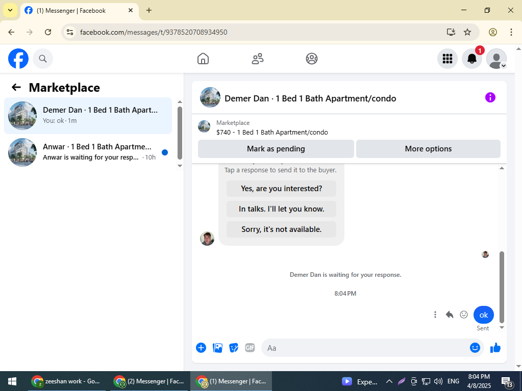The width and height of the screenshot is (522, 391).
Task: Open the Friends icon in top navigation
Action: tap(257, 59)
